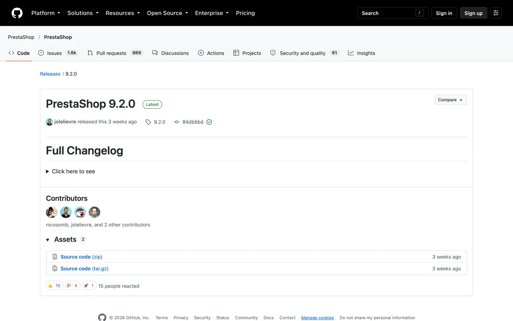
Task: Expand the 'Click here to see' changelog
Action: coord(71,171)
